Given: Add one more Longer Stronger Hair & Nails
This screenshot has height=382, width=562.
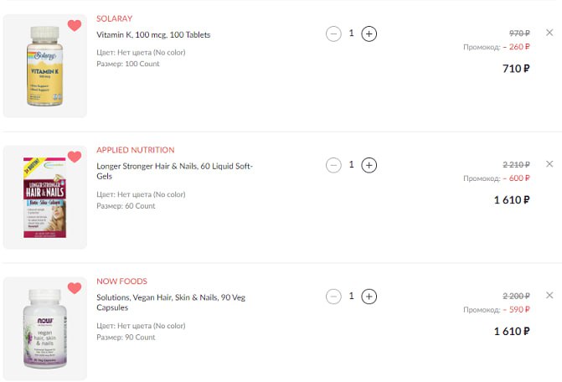Looking at the screenshot, I should (369, 166).
